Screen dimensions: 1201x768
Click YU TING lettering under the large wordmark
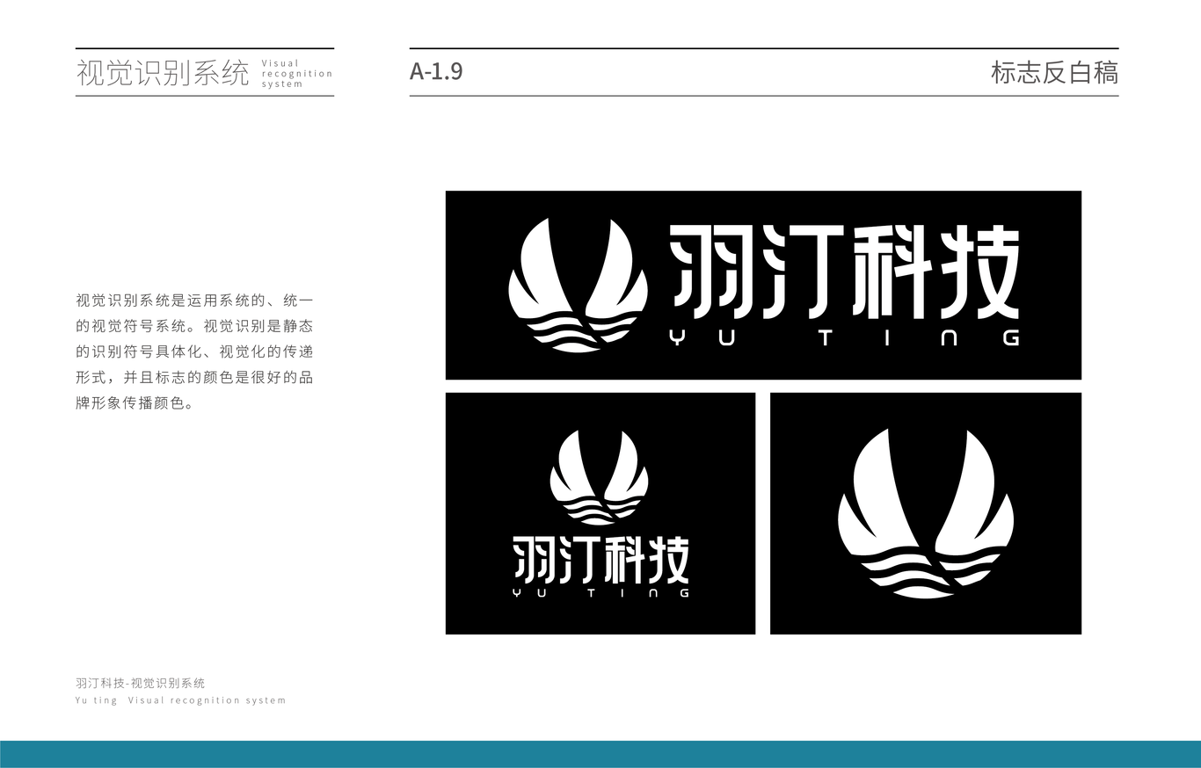coord(845,337)
